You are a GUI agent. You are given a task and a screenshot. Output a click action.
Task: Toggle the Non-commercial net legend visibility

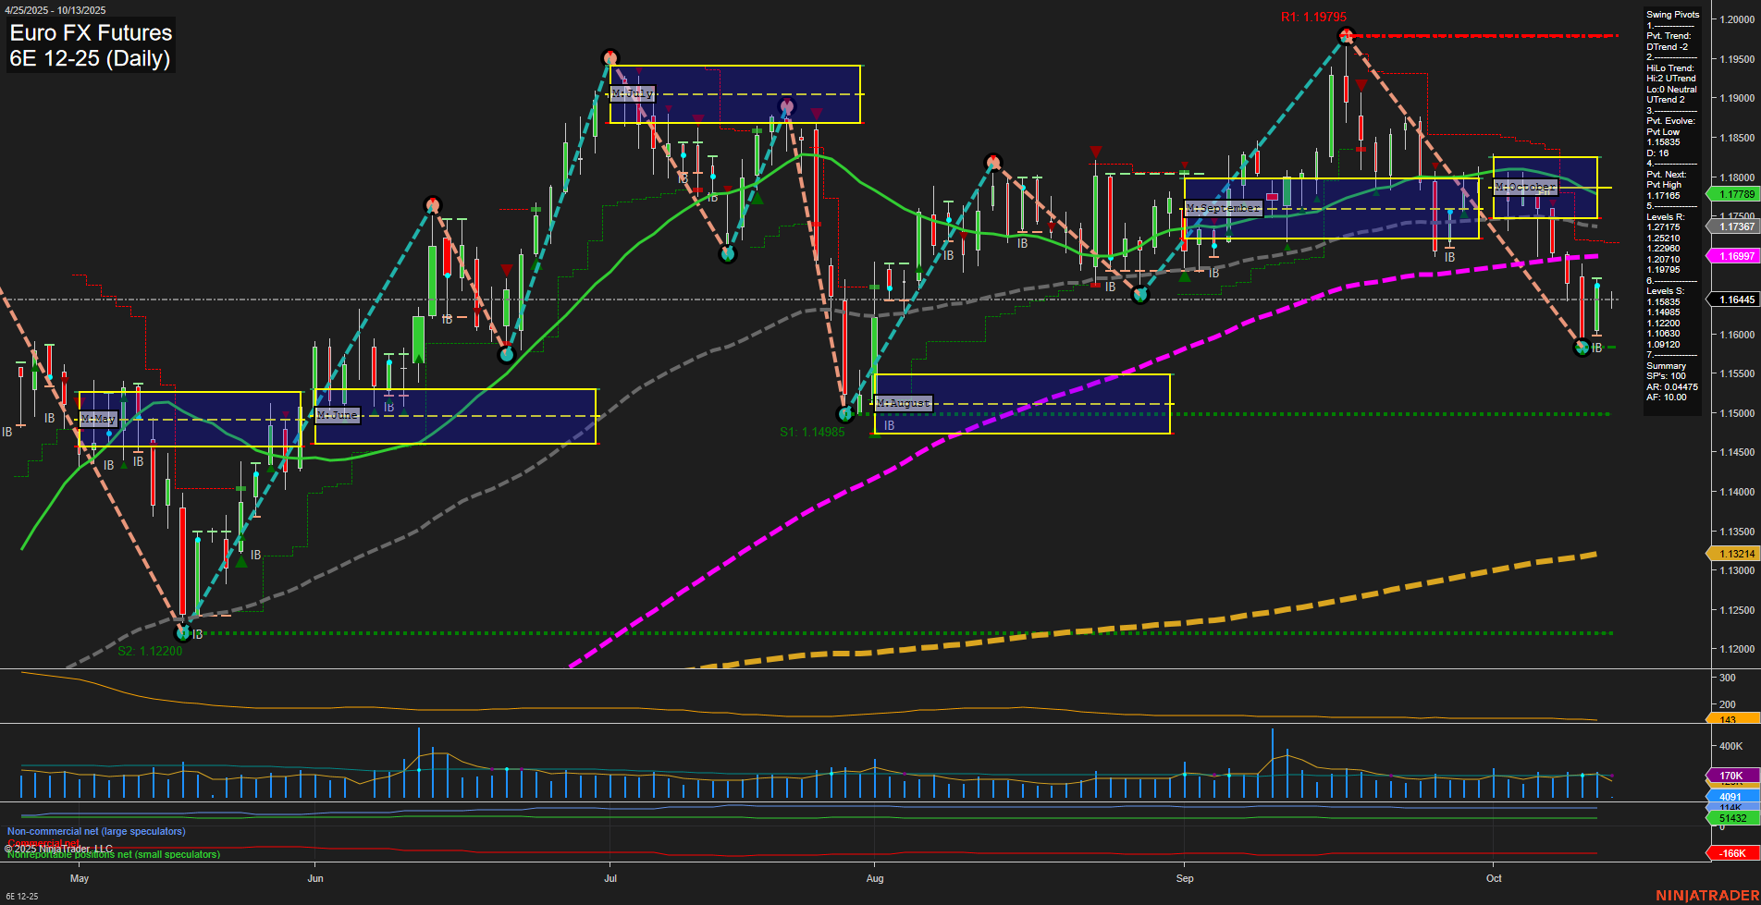coord(95,831)
